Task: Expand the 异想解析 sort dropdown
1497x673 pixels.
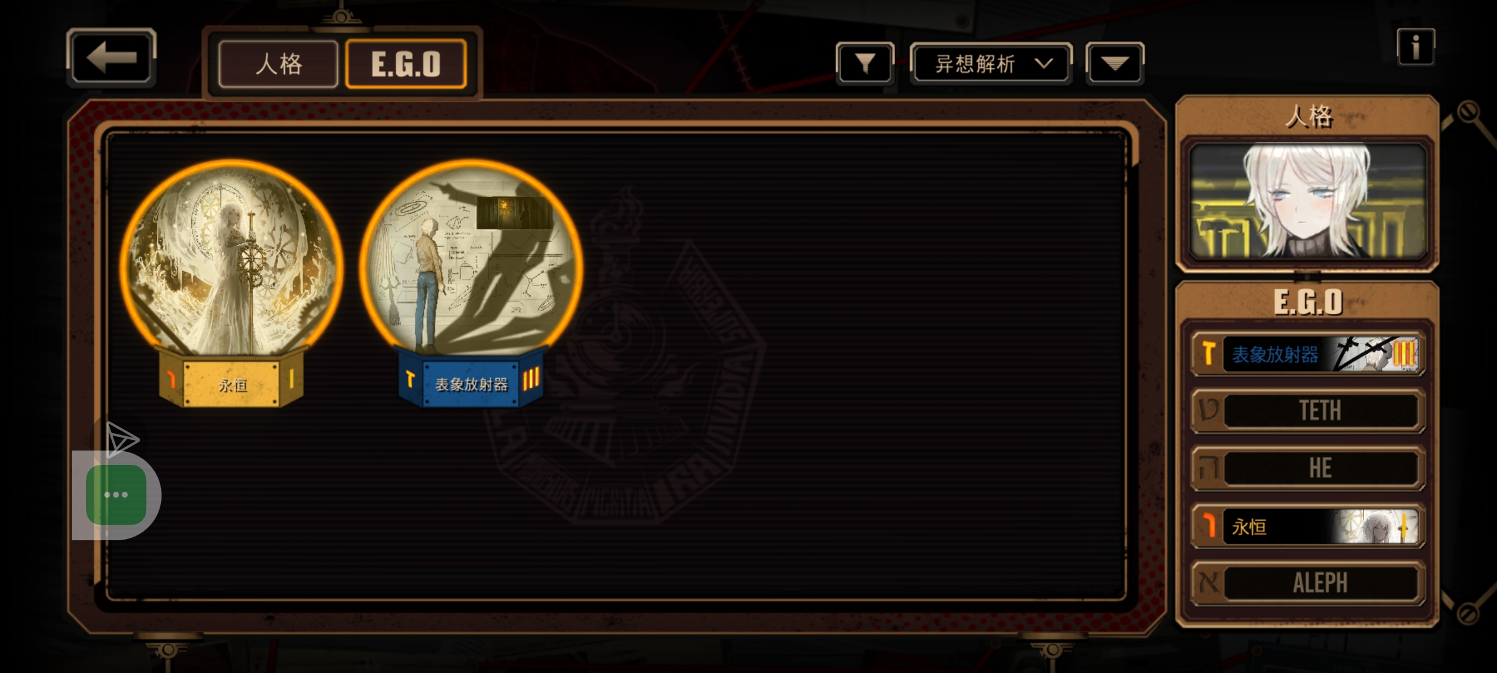Action: point(991,63)
